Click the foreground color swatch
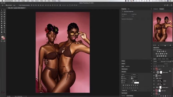 [x=2, y=37]
